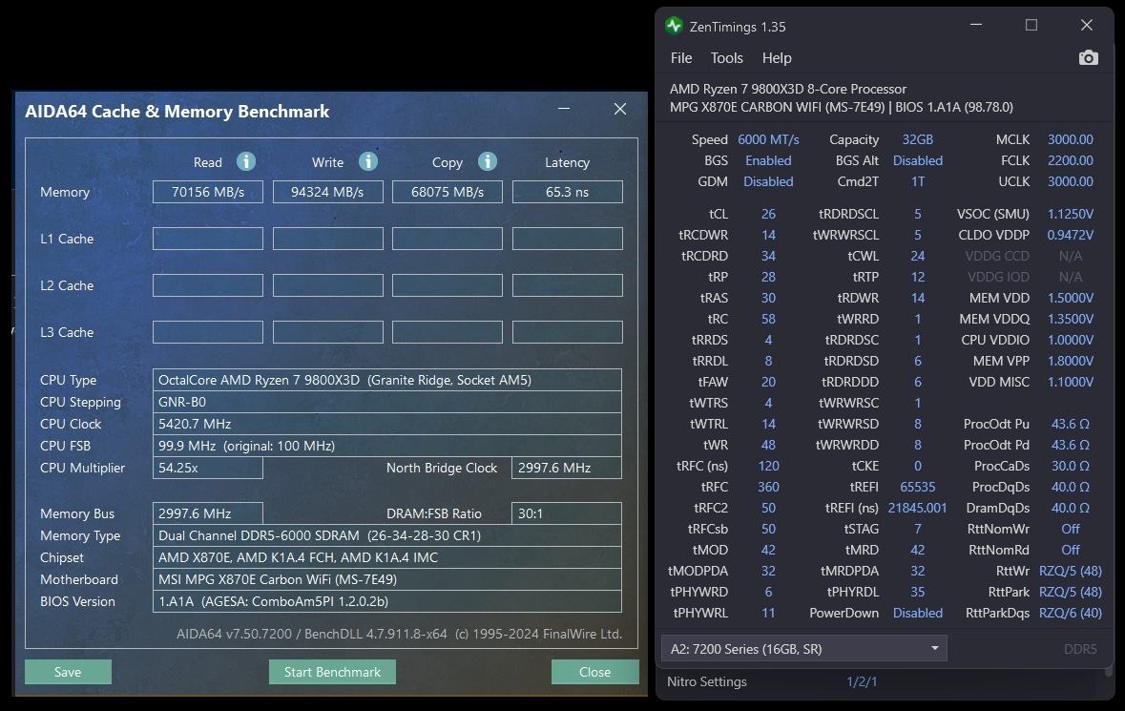Open the File menu in ZenTimings
This screenshot has width=1125, height=711.
tap(681, 58)
